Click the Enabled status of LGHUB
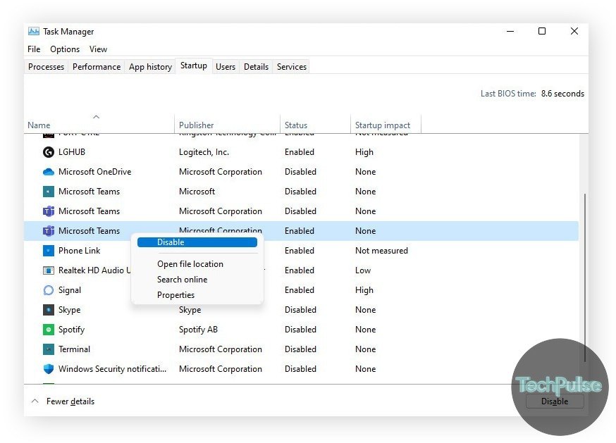The width and height of the screenshot is (616, 443). tap(299, 152)
